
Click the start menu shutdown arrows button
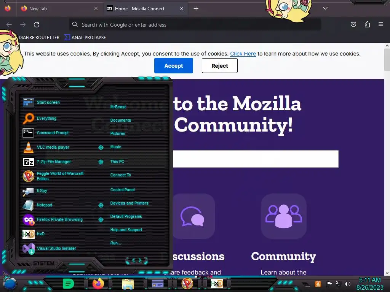[x=137, y=260]
